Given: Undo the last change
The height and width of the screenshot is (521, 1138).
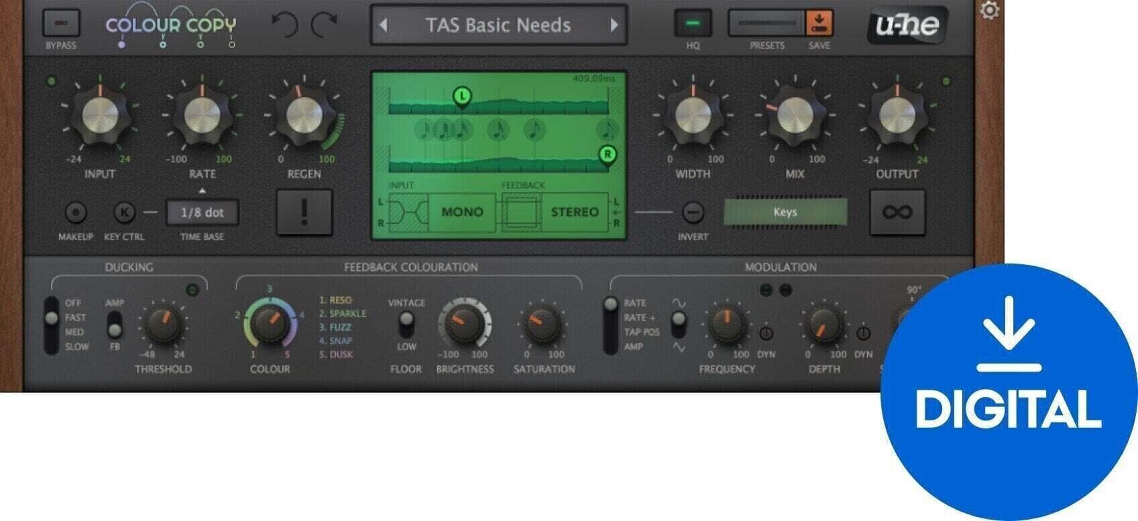Looking at the screenshot, I should pyautogui.click(x=284, y=25).
